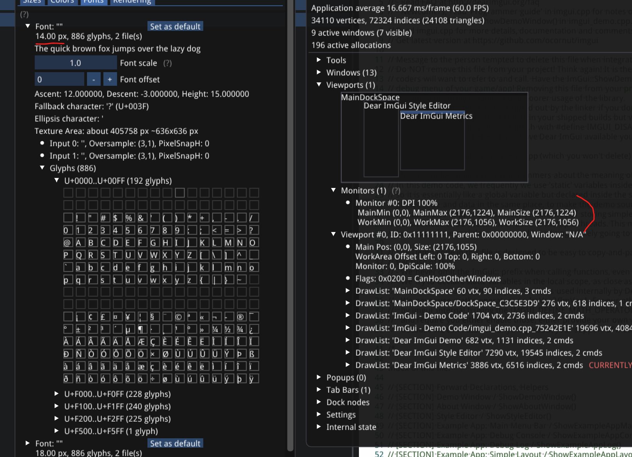The image size is (632, 457).
Task: Expand the Dock nodes entry
Action: [x=319, y=402]
